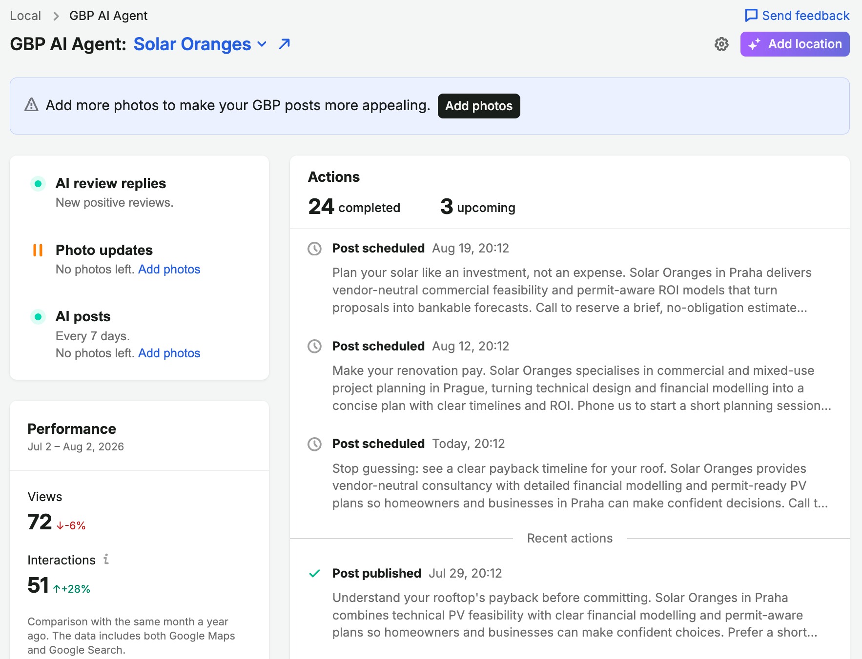
Task: Click 'Every 7 days.' schedule text
Action: tap(93, 336)
